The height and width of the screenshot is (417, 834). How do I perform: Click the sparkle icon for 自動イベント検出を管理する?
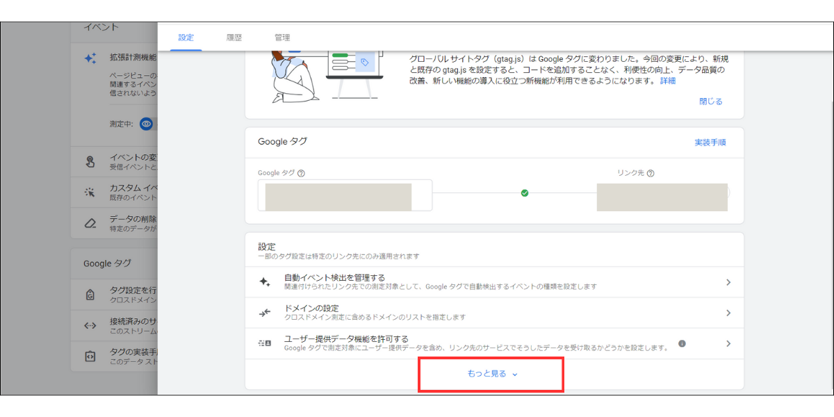click(265, 282)
